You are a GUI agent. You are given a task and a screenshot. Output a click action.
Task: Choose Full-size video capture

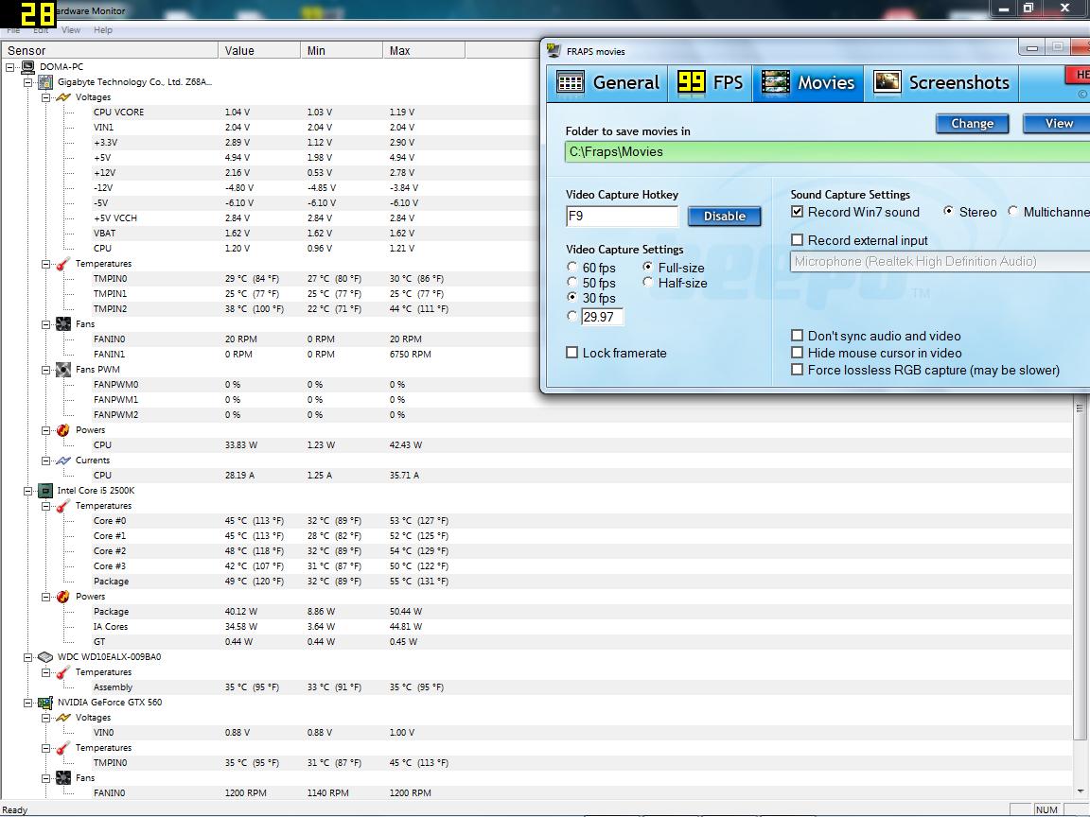[x=648, y=267]
